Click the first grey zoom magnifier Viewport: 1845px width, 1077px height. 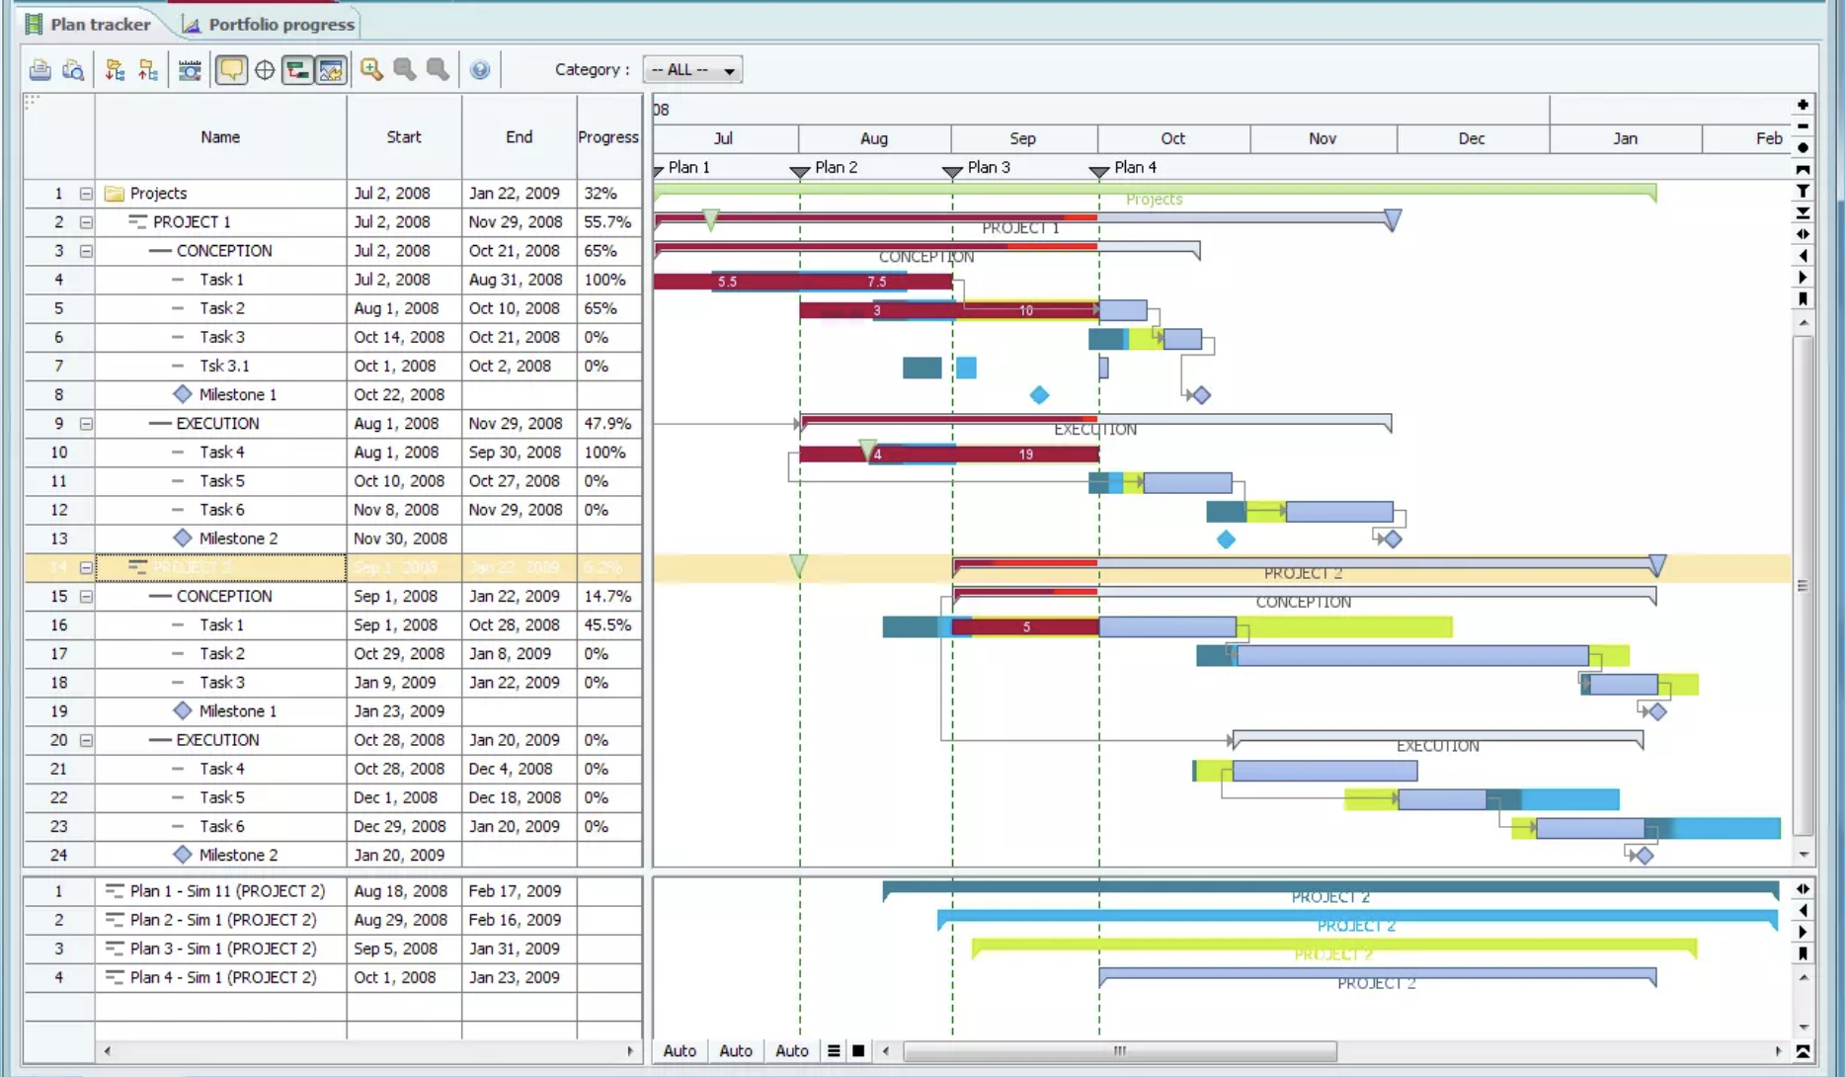(x=405, y=70)
